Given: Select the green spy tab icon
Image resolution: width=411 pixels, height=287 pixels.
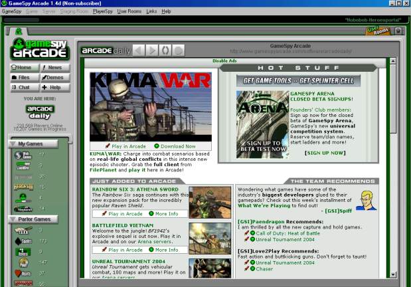Looking at the screenshot, I should click(19, 31).
